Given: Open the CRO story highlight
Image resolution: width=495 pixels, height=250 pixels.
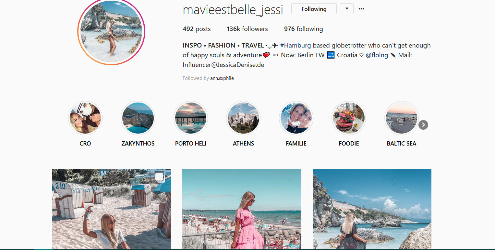Looking at the screenshot, I should click(85, 118).
